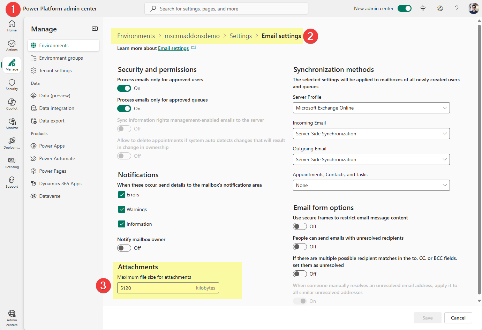
Task: Open the Actions icon in left rail
Action: pos(12,45)
